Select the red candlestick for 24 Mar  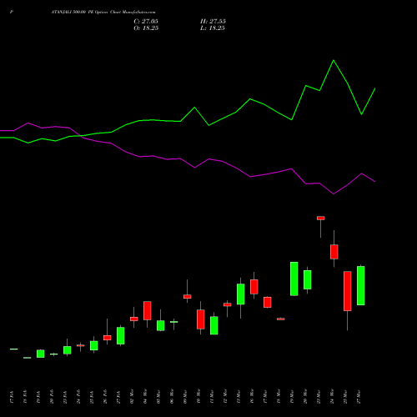point(334,252)
